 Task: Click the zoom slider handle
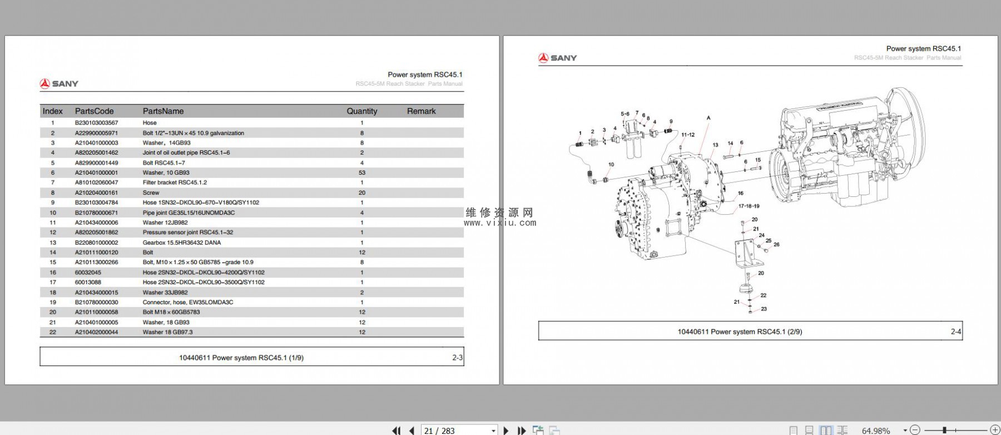click(x=944, y=430)
